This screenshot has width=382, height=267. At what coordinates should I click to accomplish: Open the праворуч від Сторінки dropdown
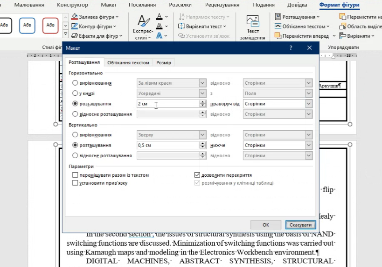click(x=278, y=104)
